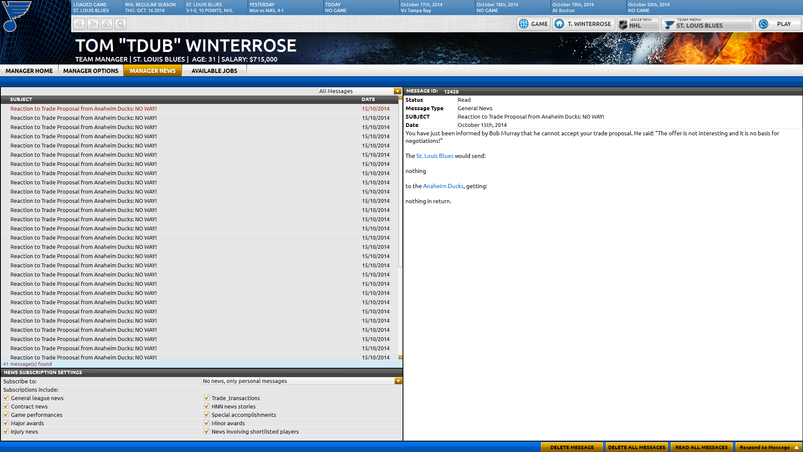Click the 41 message(s) found status text

click(x=28, y=364)
